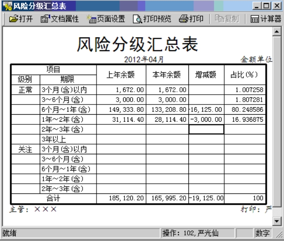Click the 占比(%) column header
This screenshot has height=241, width=284.
coord(244,75)
